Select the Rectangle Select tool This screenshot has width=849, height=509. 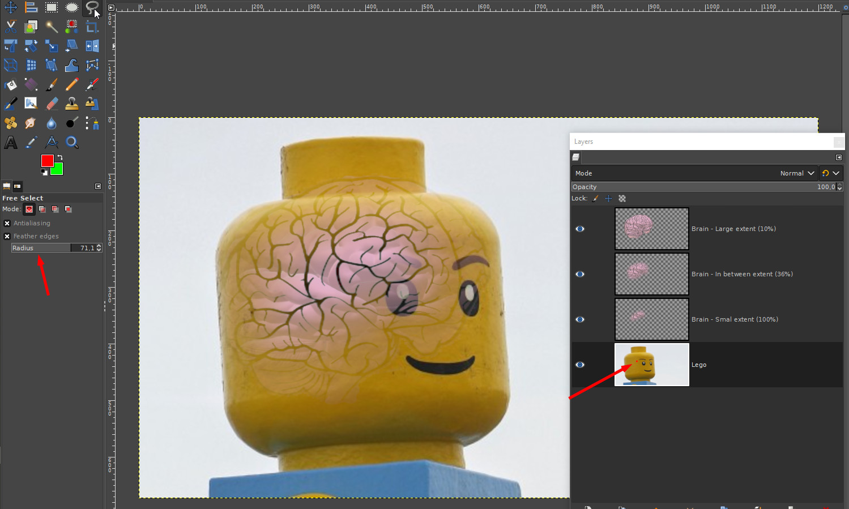[52, 7]
